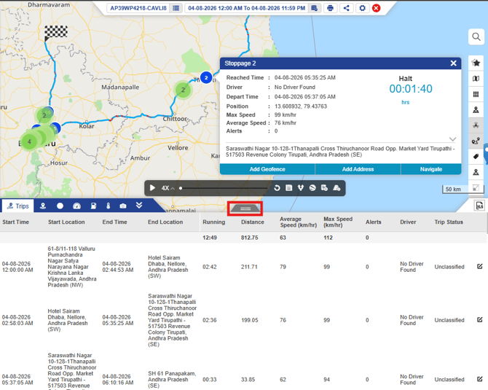The image size is (488, 390).
Task: Edit trip ending at SH 61 Panapakam
Action: pyautogui.click(x=479, y=379)
